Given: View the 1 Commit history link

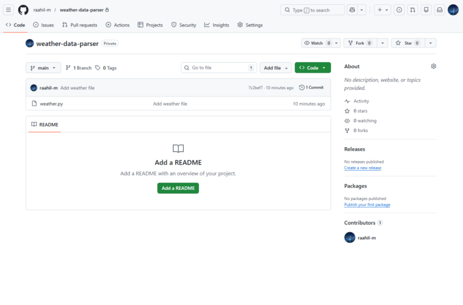Looking at the screenshot, I should click(x=311, y=87).
